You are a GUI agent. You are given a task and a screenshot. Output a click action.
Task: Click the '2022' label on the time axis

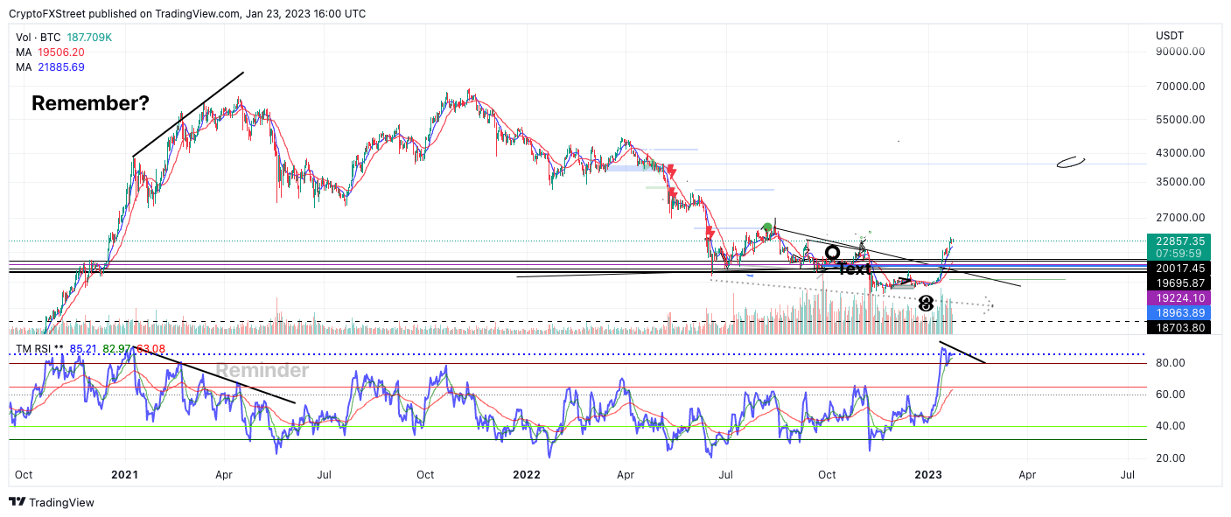(x=527, y=474)
